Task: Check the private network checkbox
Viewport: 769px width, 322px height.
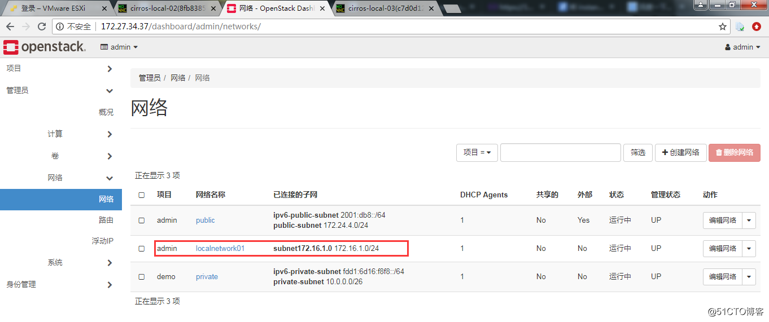Action: pos(142,277)
